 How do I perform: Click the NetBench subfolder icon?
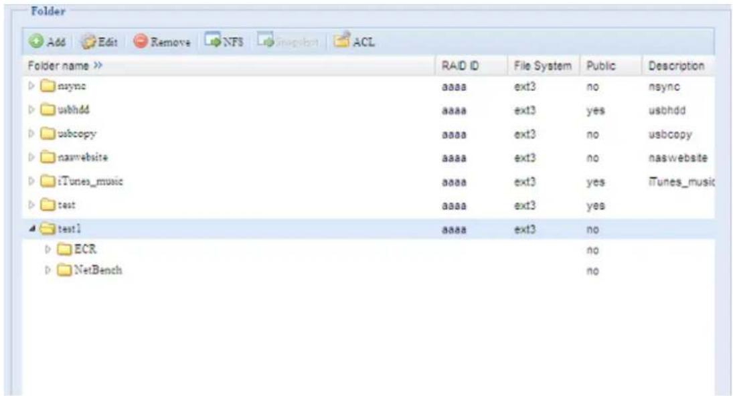64,270
